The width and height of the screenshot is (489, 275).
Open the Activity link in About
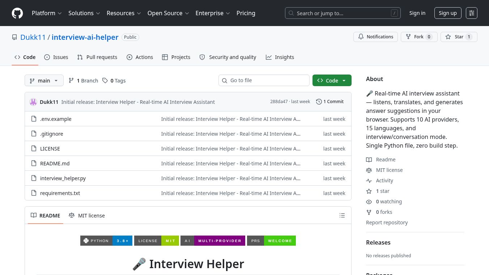coord(380,181)
